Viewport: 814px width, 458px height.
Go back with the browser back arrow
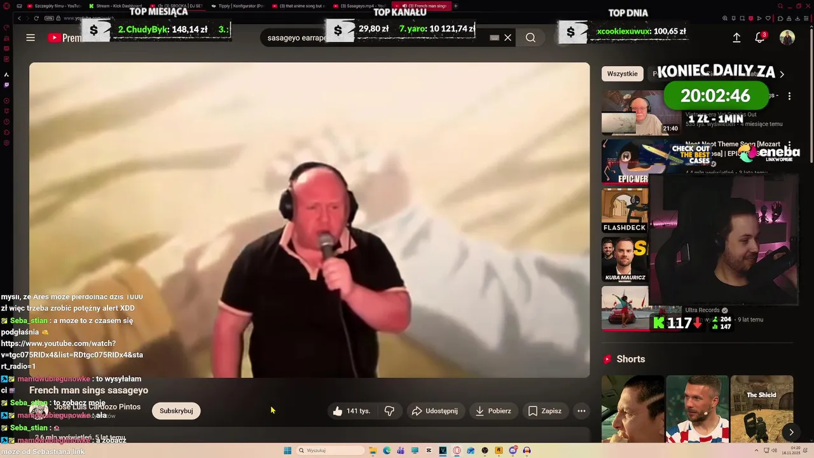coord(19,18)
